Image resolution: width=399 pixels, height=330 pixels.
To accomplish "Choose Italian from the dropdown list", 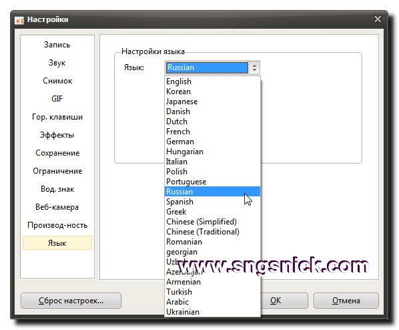I will [212, 162].
